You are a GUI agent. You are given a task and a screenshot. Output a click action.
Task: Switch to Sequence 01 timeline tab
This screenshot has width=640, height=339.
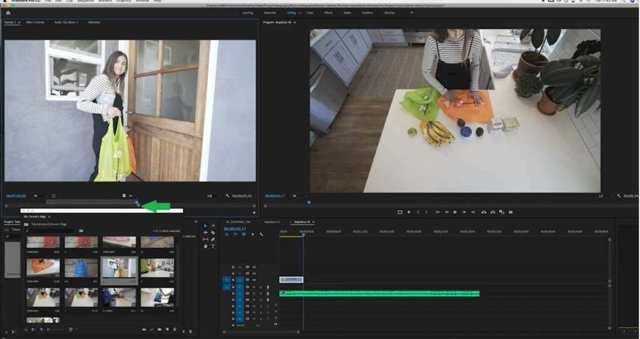click(272, 222)
